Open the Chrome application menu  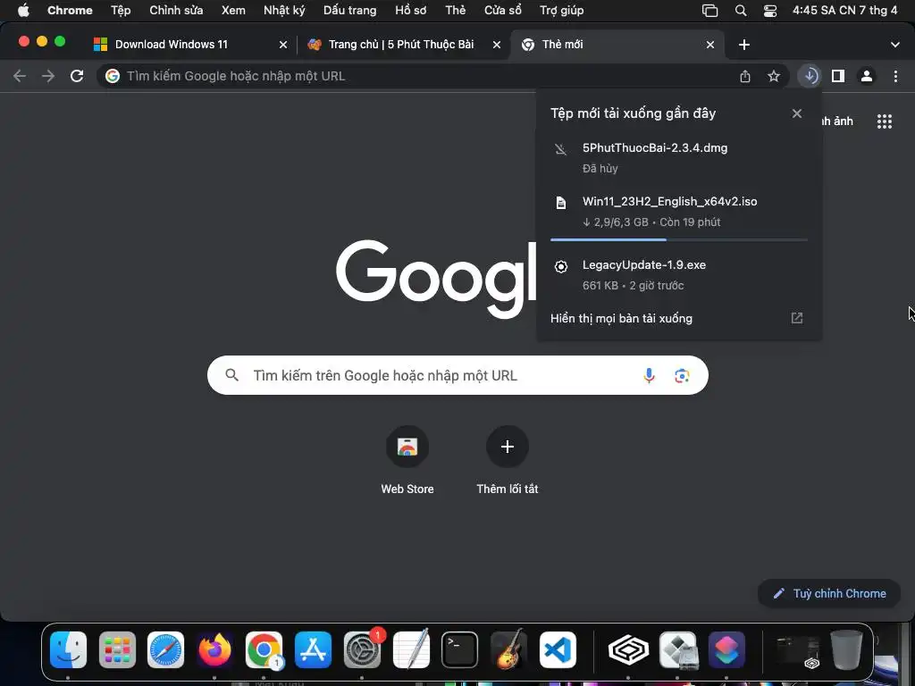click(x=70, y=10)
